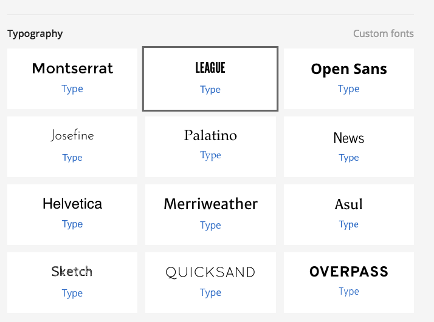Choose the Open Sans typography option

[x=349, y=79]
